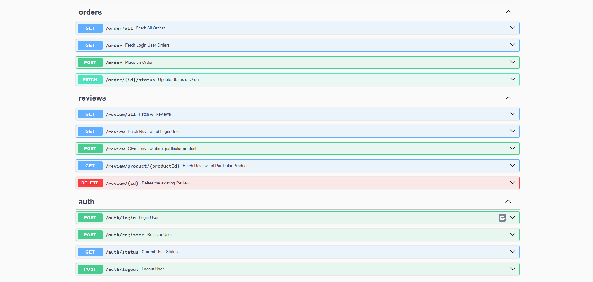Image resolution: width=593 pixels, height=282 pixels.
Task: Select the /auth/register path text
Action: pos(125,235)
